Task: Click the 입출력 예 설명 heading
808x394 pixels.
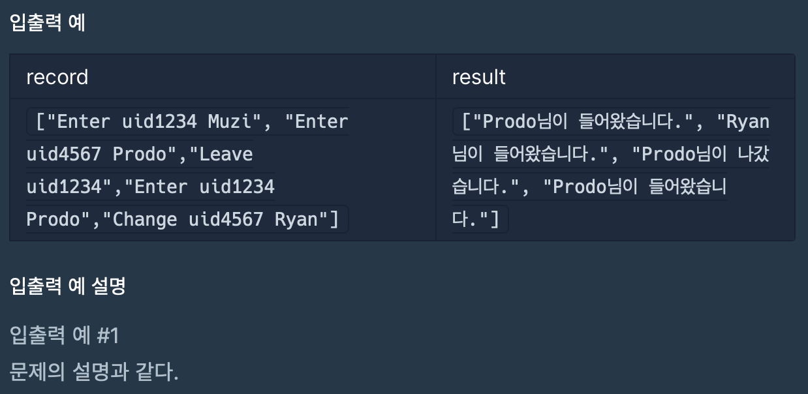Action: point(67,286)
